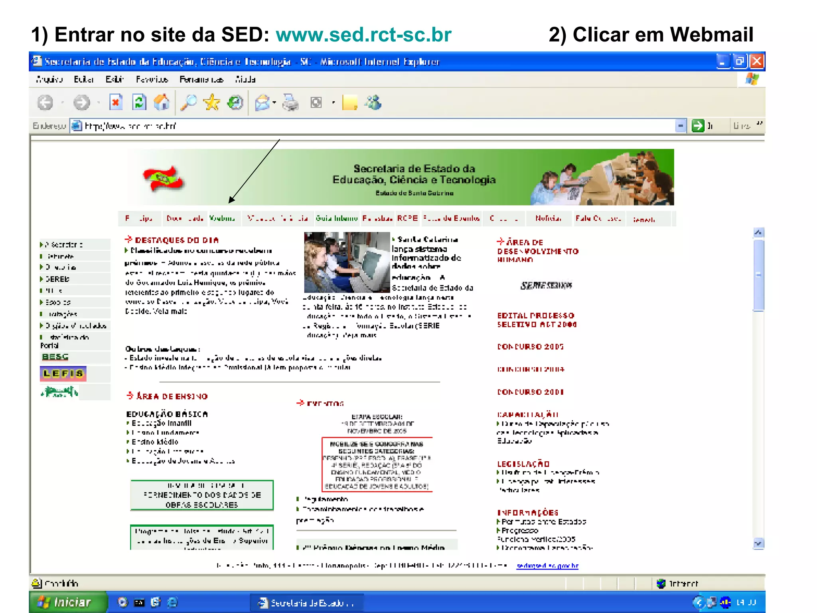This screenshot has height=613, width=817.
Task: Open the Favoritos menu
Action: [152, 79]
